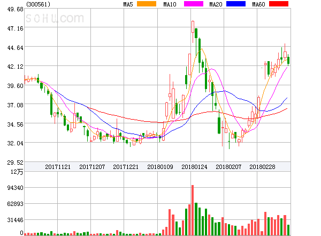Click the 32.04 price axis label

16,143
